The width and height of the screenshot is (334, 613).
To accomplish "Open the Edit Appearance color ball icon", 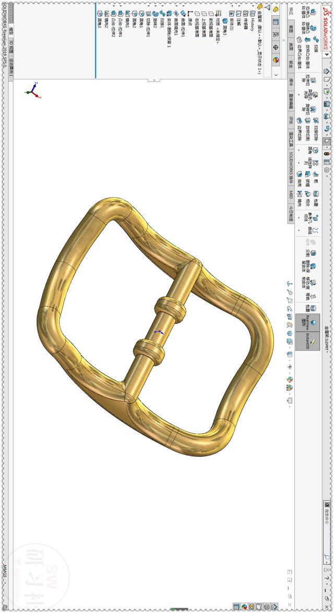I will [290, 379].
